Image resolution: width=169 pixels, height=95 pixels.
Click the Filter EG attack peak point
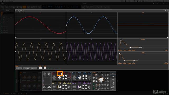click(x=121, y=40)
